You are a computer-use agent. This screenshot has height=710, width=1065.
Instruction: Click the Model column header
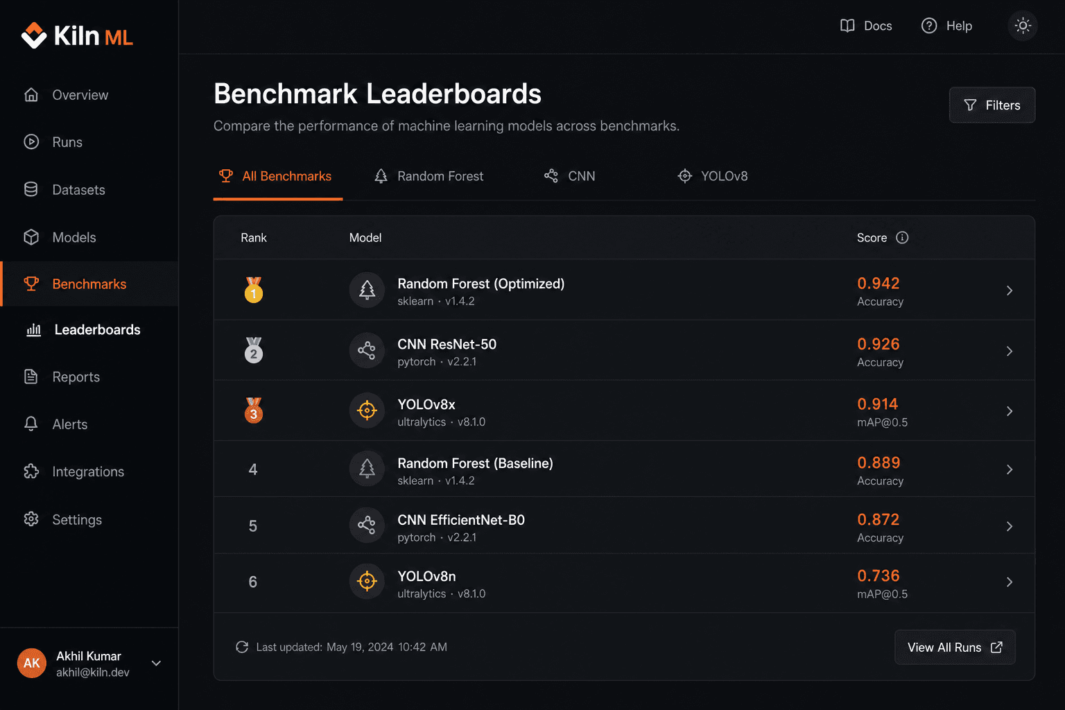(x=365, y=238)
